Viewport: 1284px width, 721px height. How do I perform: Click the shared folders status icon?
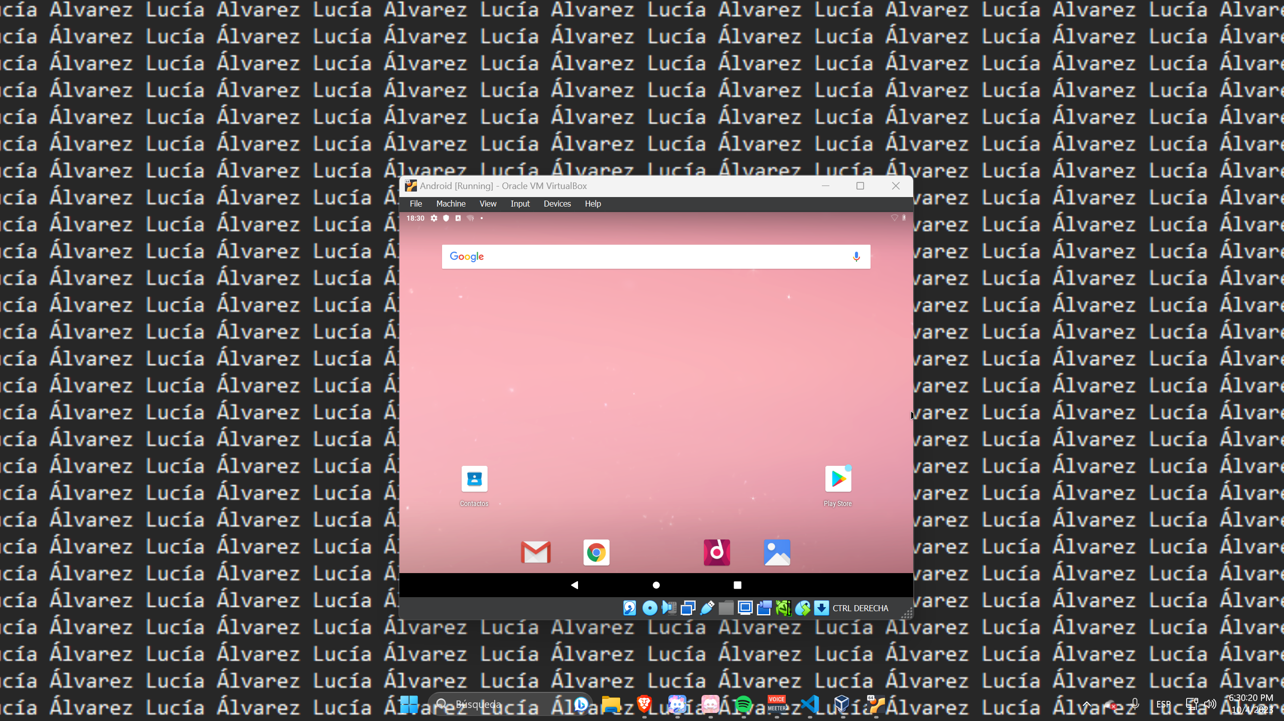(726, 608)
